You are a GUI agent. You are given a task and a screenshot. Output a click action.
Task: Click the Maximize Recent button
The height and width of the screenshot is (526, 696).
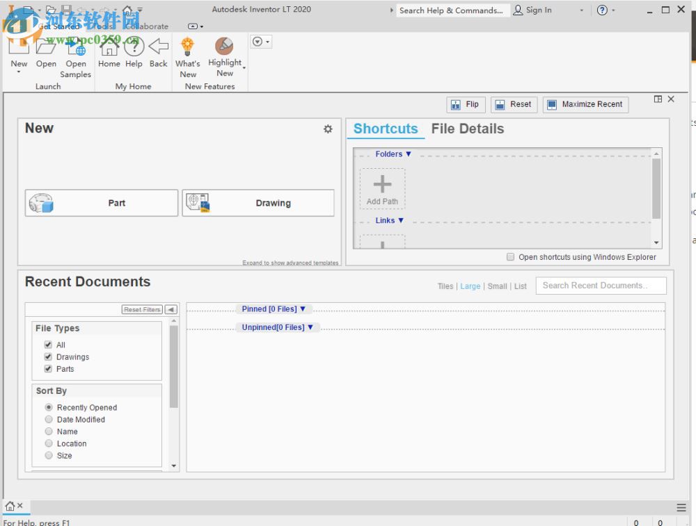585,104
